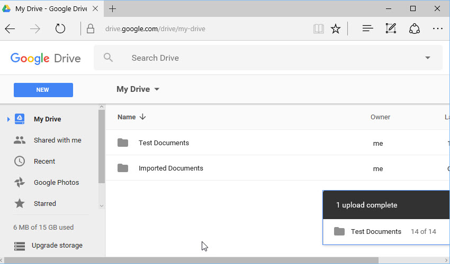Click the padlock site security icon
The width and height of the screenshot is (450, 264).
(x=91, y=29)
